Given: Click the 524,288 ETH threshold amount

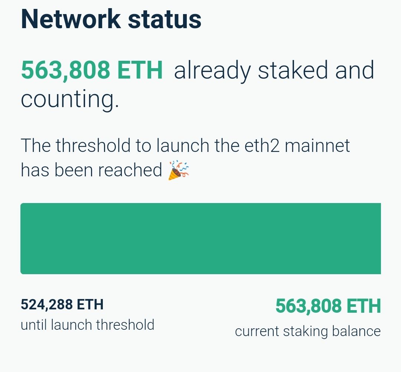Looking at the screenshot, I should tap(62, 305).
